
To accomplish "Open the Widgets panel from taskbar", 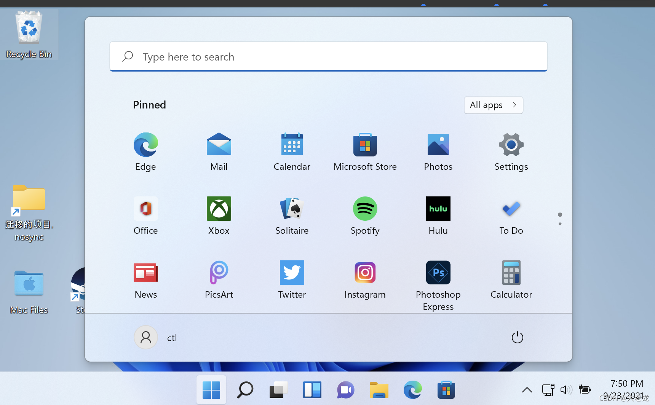I will pyautogui.click(x=312, y=390).
